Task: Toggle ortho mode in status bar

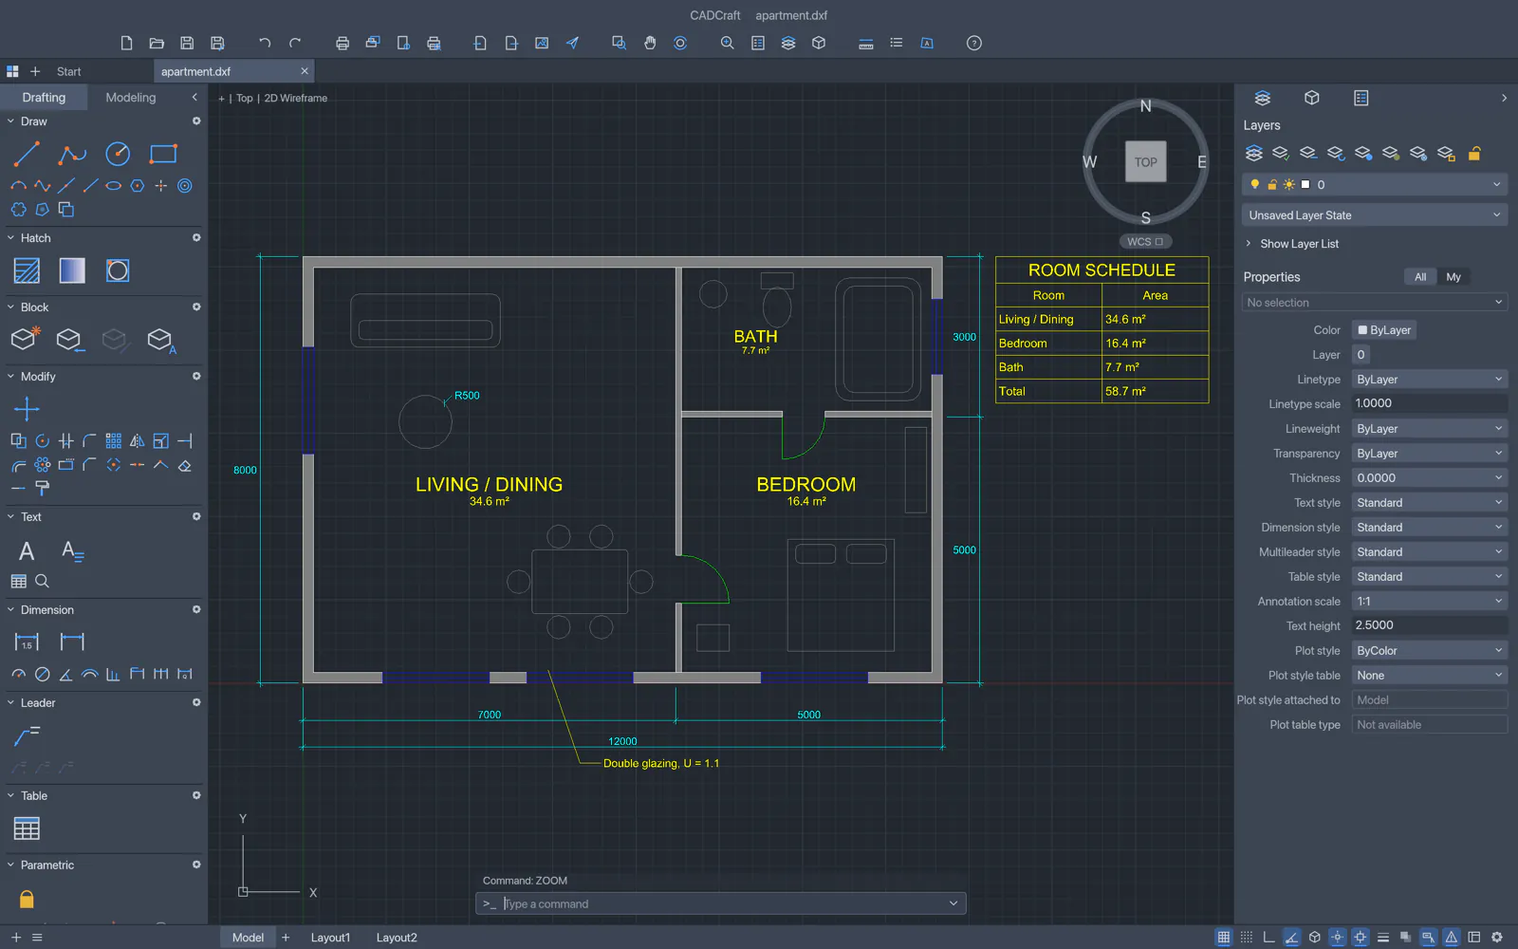Action: [1269, 938]
